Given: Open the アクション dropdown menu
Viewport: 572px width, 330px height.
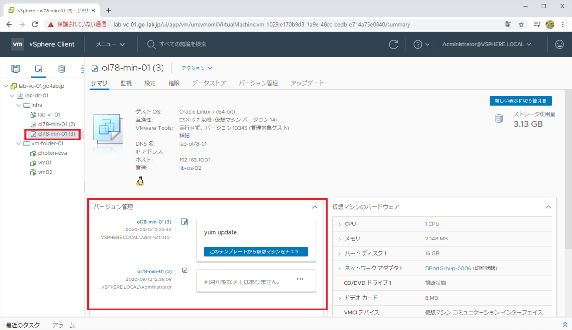Looking at the screenshot, I should 196,68.
